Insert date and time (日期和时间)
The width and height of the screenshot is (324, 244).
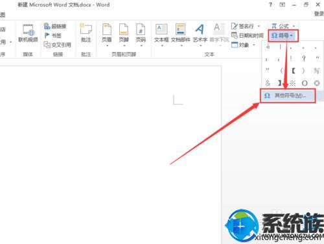248,35
